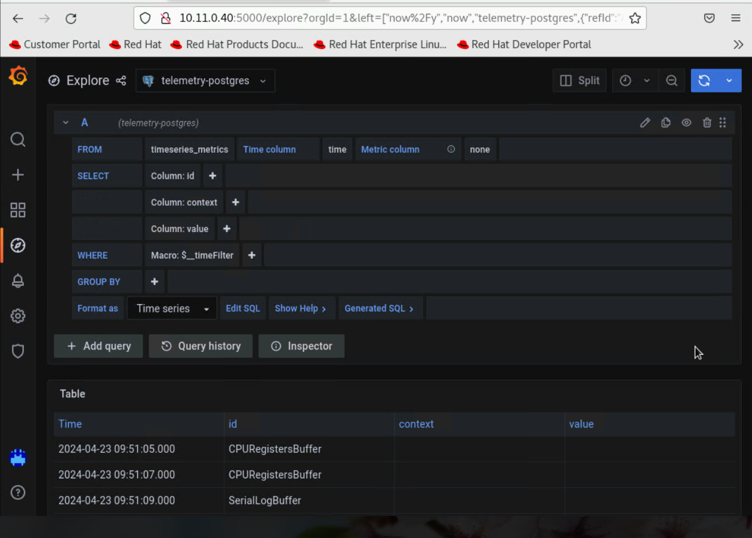Add a WHERE condition with plus
Viewport: 752px width, 538px height.
click(252, 255)
